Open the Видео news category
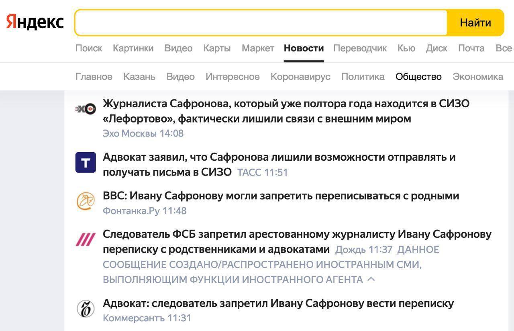The image size is (514, 331). pos(180,76)
